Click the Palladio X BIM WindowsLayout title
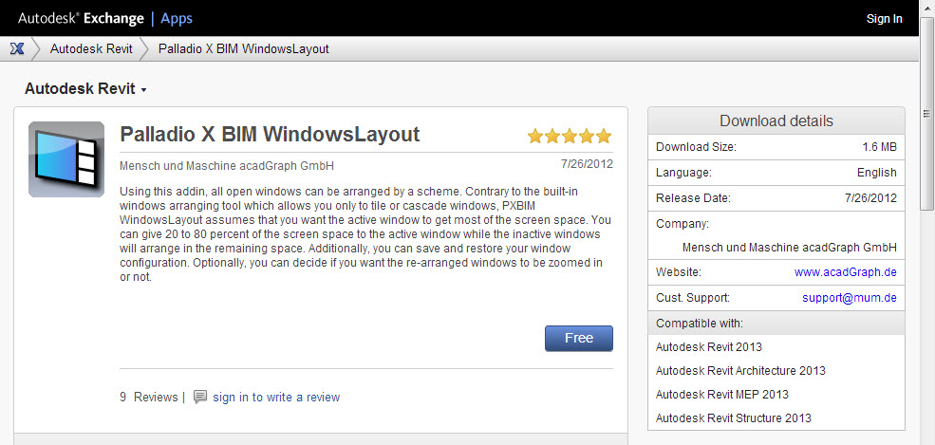 point(271,135)
